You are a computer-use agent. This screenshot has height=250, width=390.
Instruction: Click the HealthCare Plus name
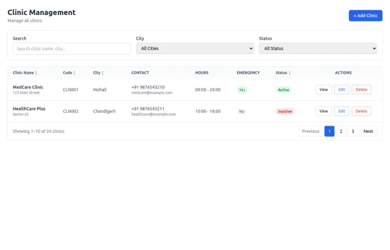[29, 109]
